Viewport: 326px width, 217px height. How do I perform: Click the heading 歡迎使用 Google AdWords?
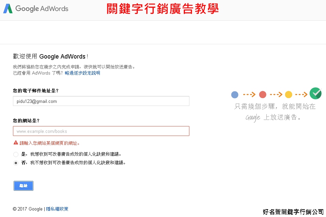[x=50, y=56]
